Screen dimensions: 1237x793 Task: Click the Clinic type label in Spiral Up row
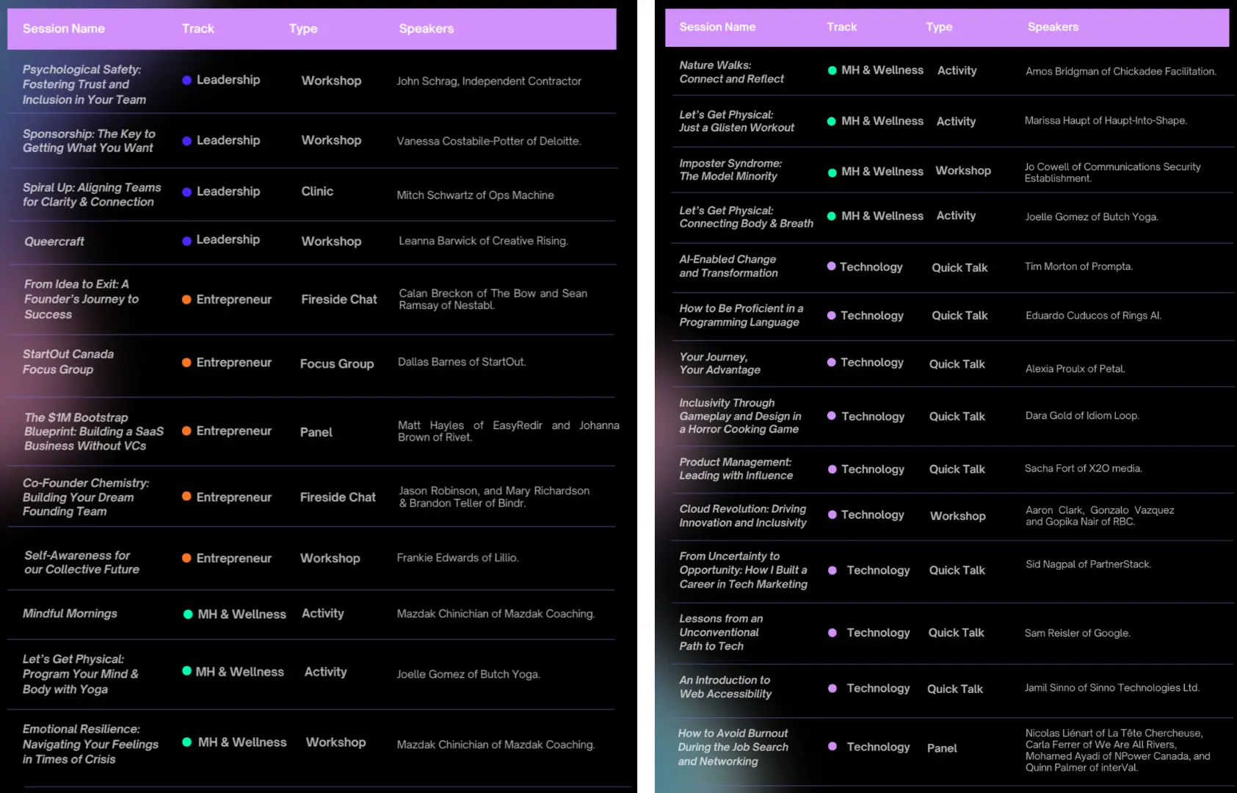pyautogui.click(x=317, y=192)
